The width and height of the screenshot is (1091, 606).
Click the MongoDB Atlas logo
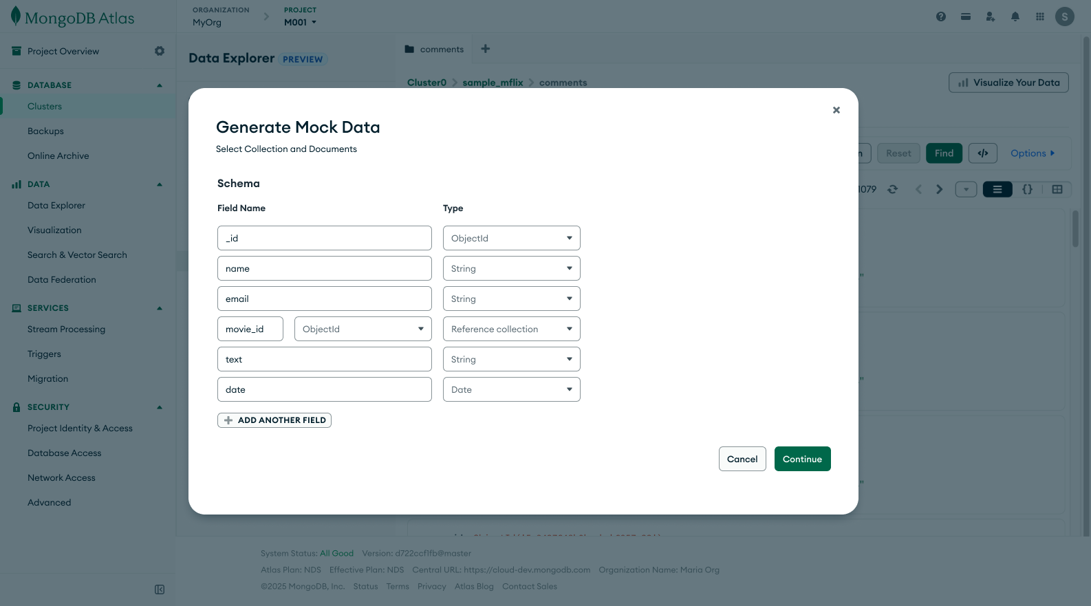coord(73,18)
